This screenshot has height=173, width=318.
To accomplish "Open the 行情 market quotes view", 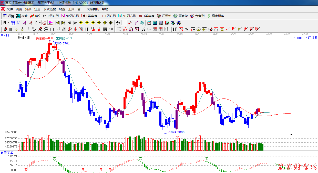I will click(x=8, y=16).
